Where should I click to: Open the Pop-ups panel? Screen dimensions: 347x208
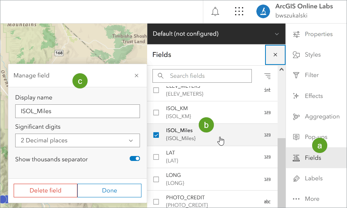point(316,137)
